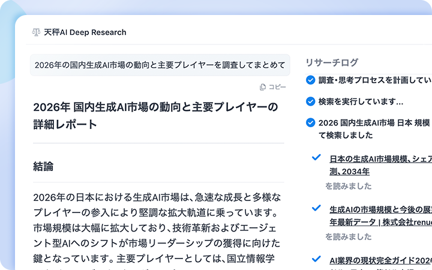Click the report title 2026年 国内生成AI市場の動向

click(155, 115)
